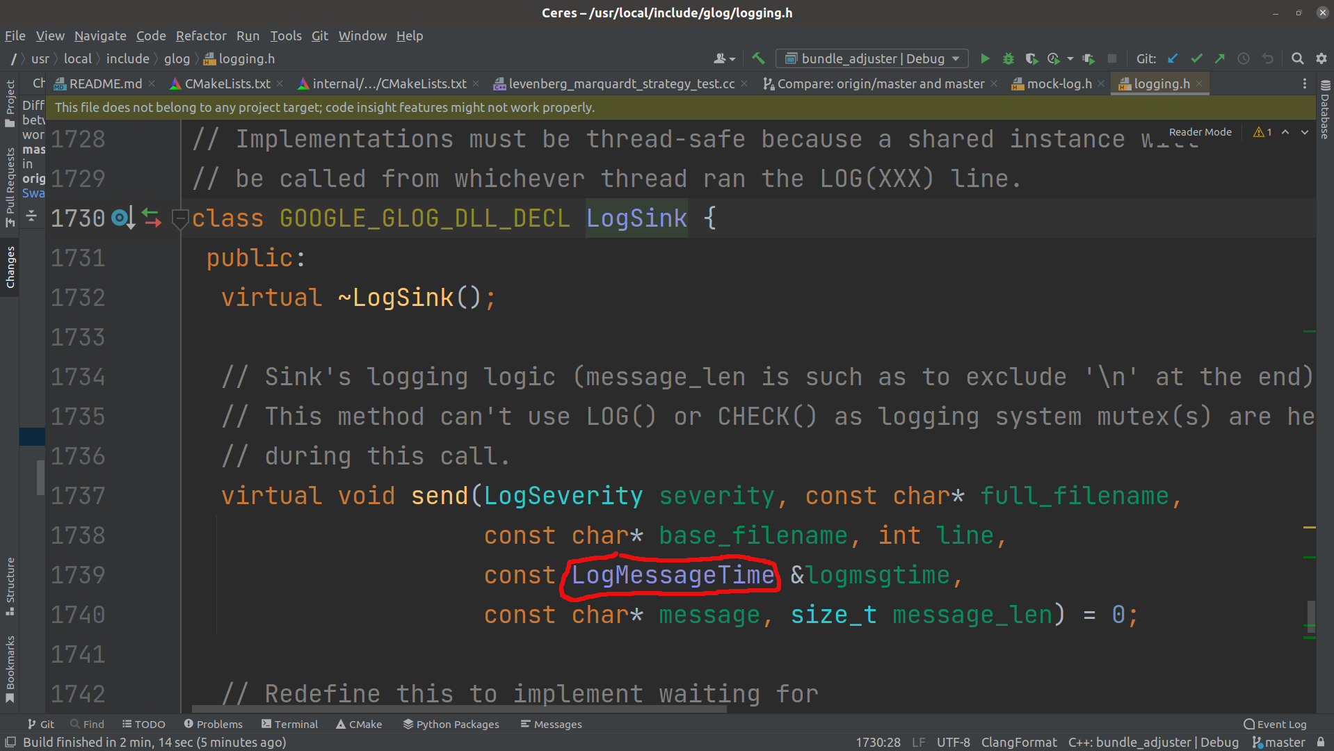
Task: Open the Changes tool window
Action: pyautogui.click(x=10, y=267)
